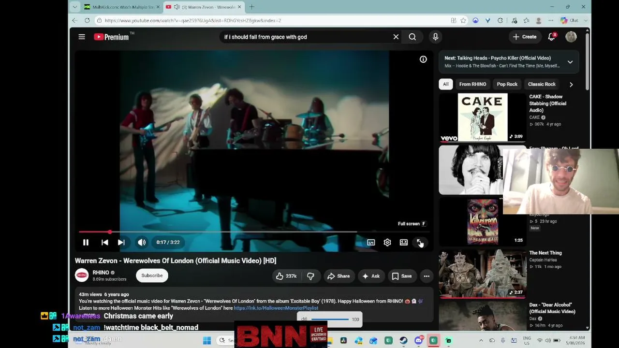
Task: Open the YouTube guide hamburger menu
Action: pyautogui.click(x=82, y=37)
